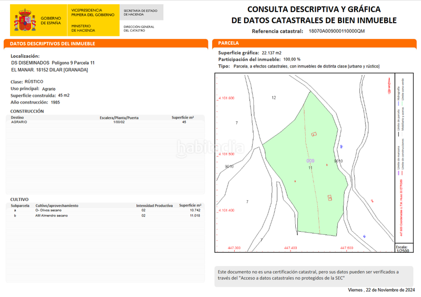421x297 pixels.
Task: Click the 'Escala: 1/2500' box
Action: click(x=404, y=248)
